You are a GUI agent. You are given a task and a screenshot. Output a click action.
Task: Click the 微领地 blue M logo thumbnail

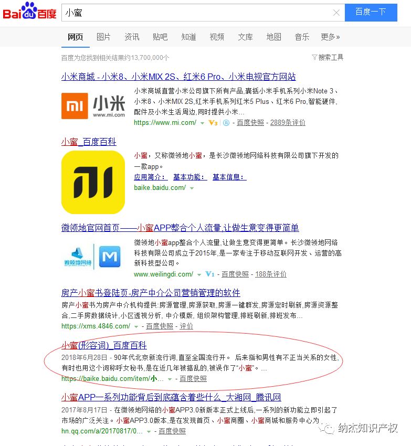pos(93,257)
